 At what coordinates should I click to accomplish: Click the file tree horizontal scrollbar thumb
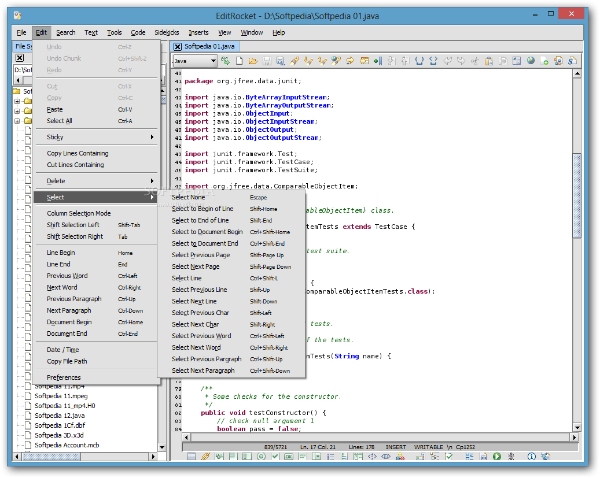51,456
